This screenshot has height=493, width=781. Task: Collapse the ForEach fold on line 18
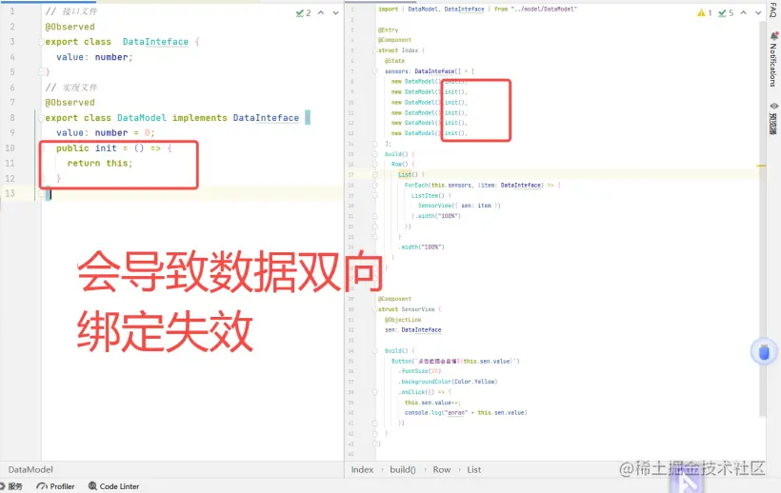pyautogui.click(x=374, y=185)
